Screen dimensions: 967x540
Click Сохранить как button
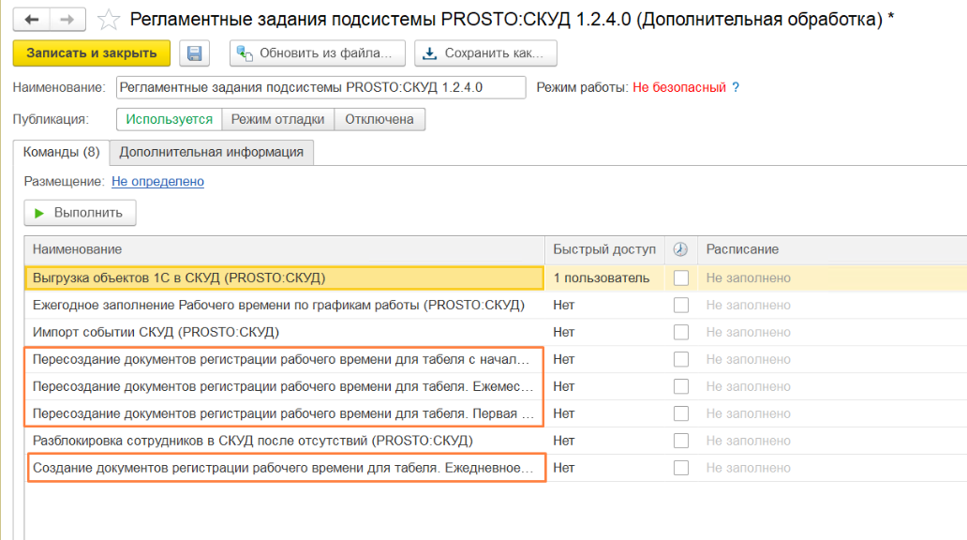[485, 53]
